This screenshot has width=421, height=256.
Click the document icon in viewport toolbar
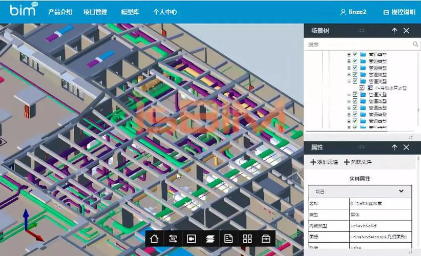tap(228, 239)
